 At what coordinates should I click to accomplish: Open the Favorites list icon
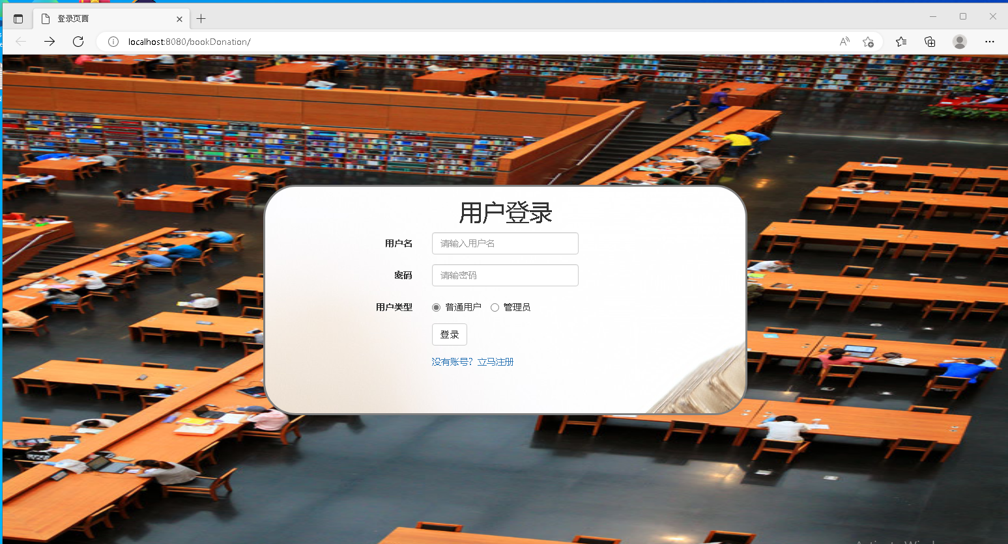901,42
